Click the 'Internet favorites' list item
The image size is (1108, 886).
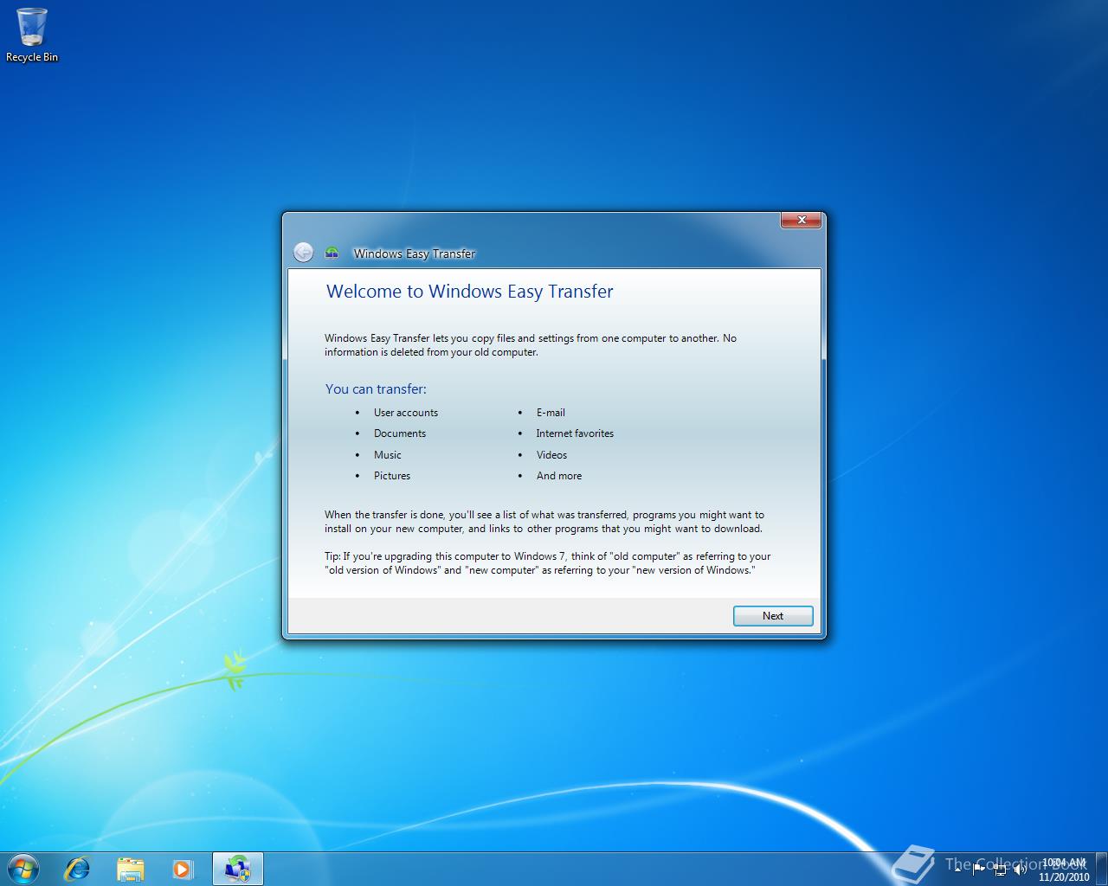575,433
